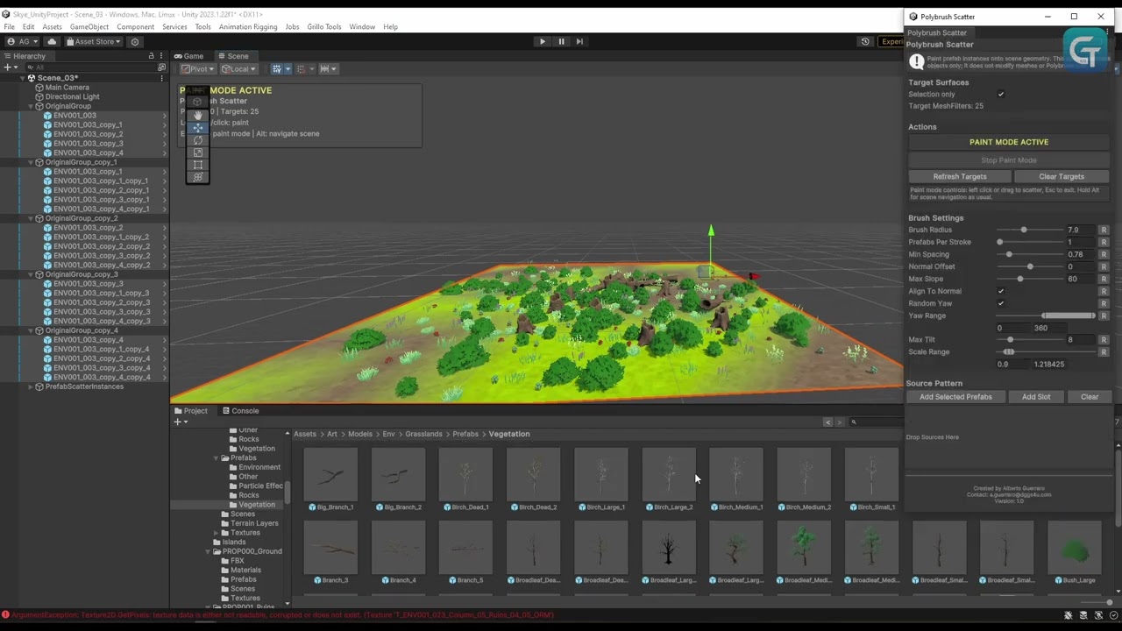Select the Hand view tool

coord(197,115)
